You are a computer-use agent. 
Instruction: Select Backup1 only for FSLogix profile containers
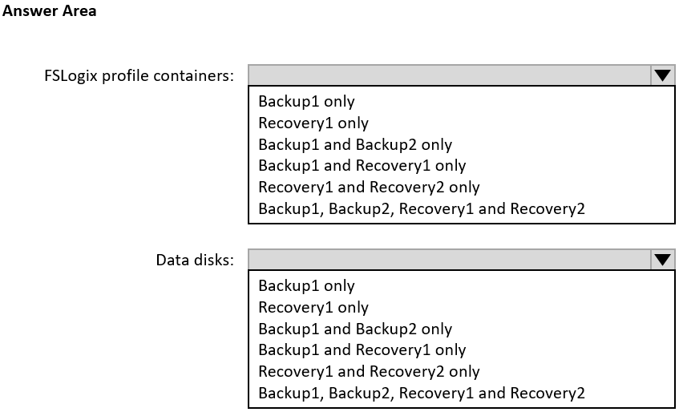click(306, 102)
